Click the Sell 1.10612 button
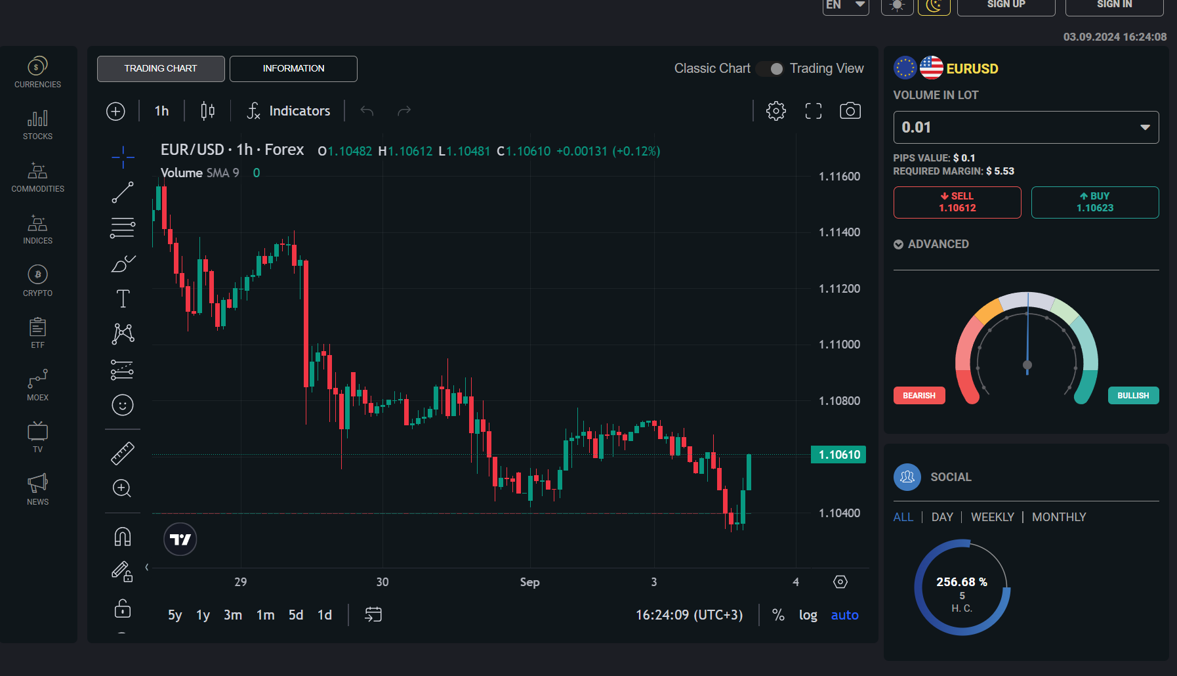Viewport: 1177px width, 676px height. click(x=957, y=202)
